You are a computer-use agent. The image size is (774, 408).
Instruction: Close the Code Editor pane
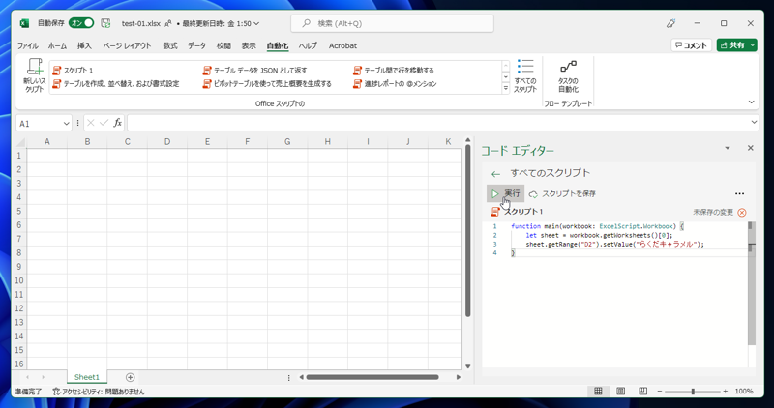click(751, 148)
